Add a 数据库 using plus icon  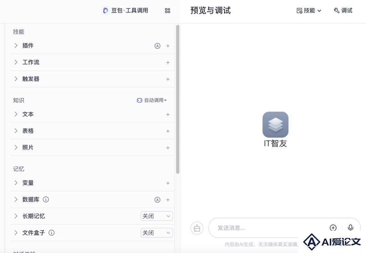(x=168, y=200)
